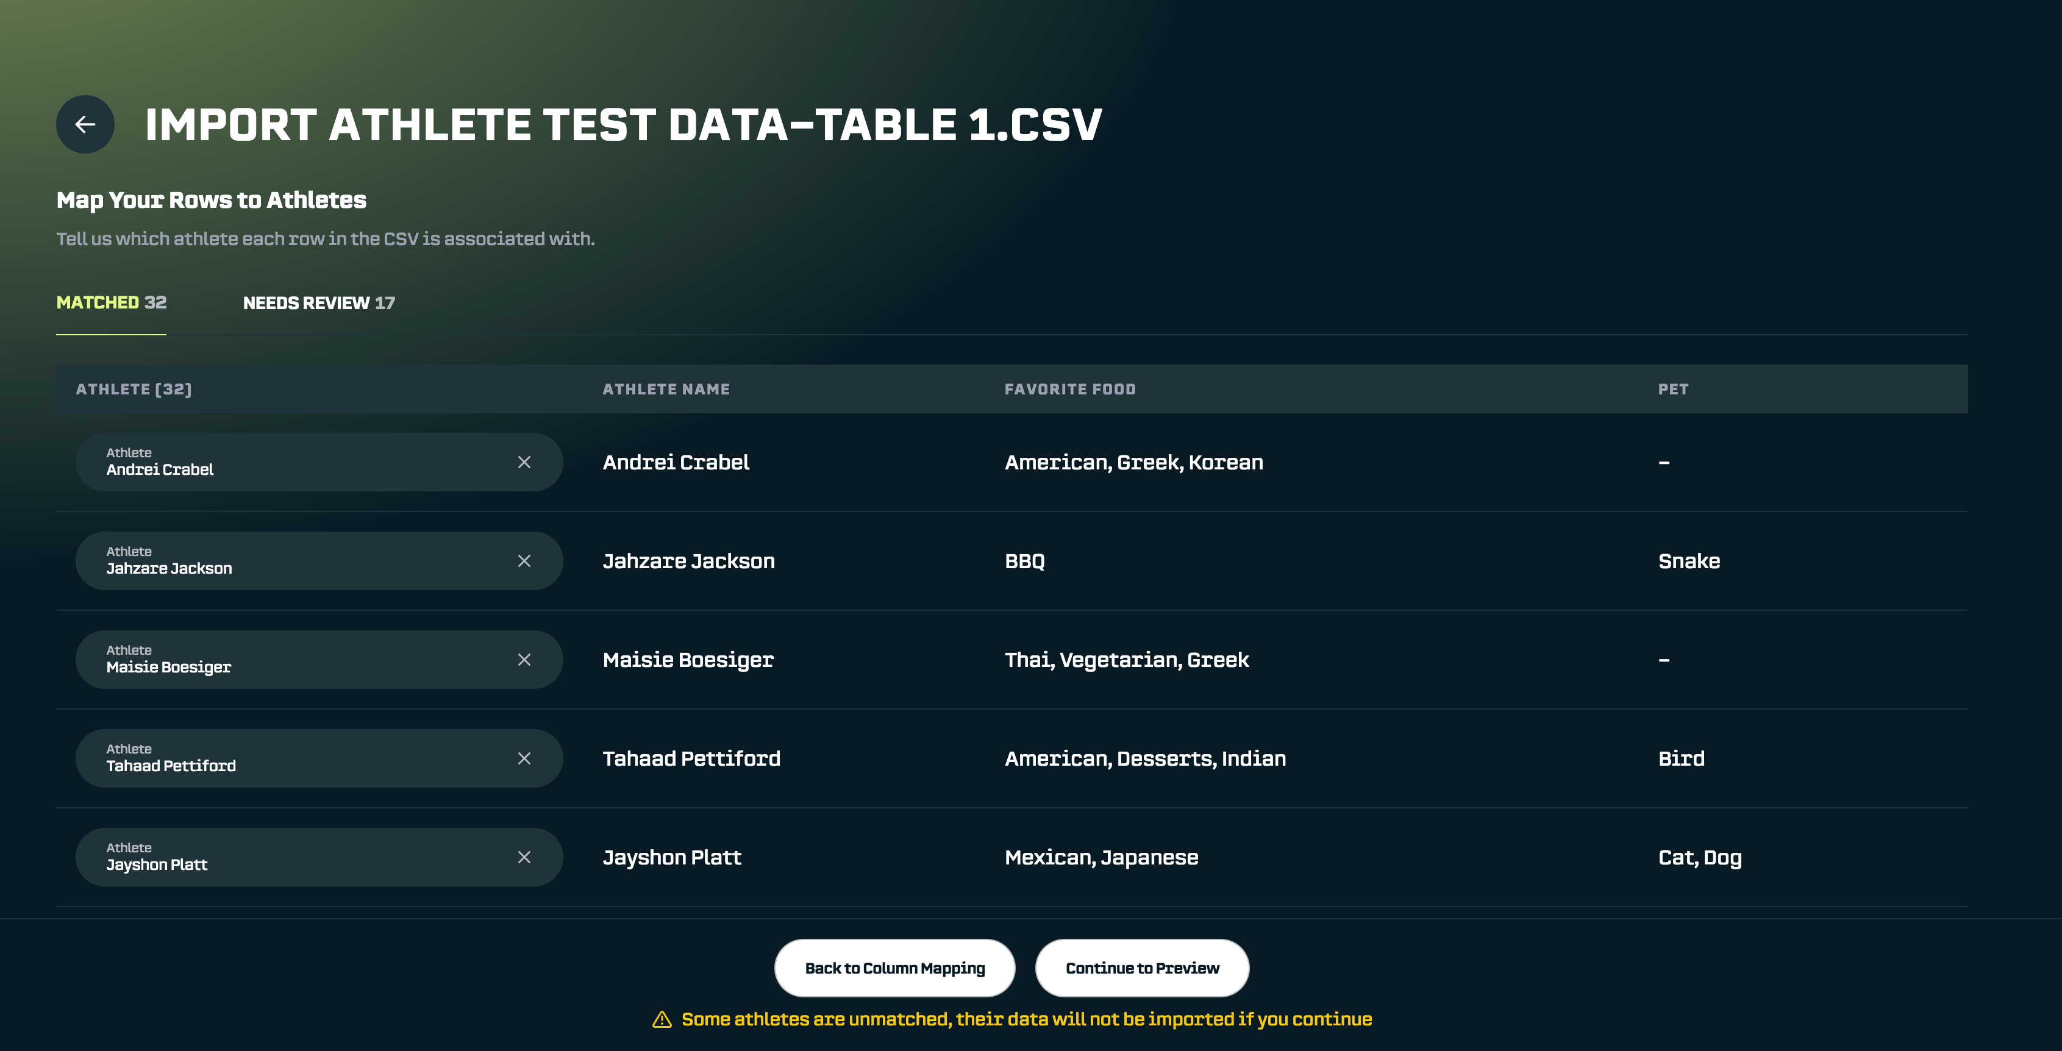This screenshot has height=1051, width=2062.
Task: Remove the Jayshon Platt athlete match
Action: click(524, 857)
